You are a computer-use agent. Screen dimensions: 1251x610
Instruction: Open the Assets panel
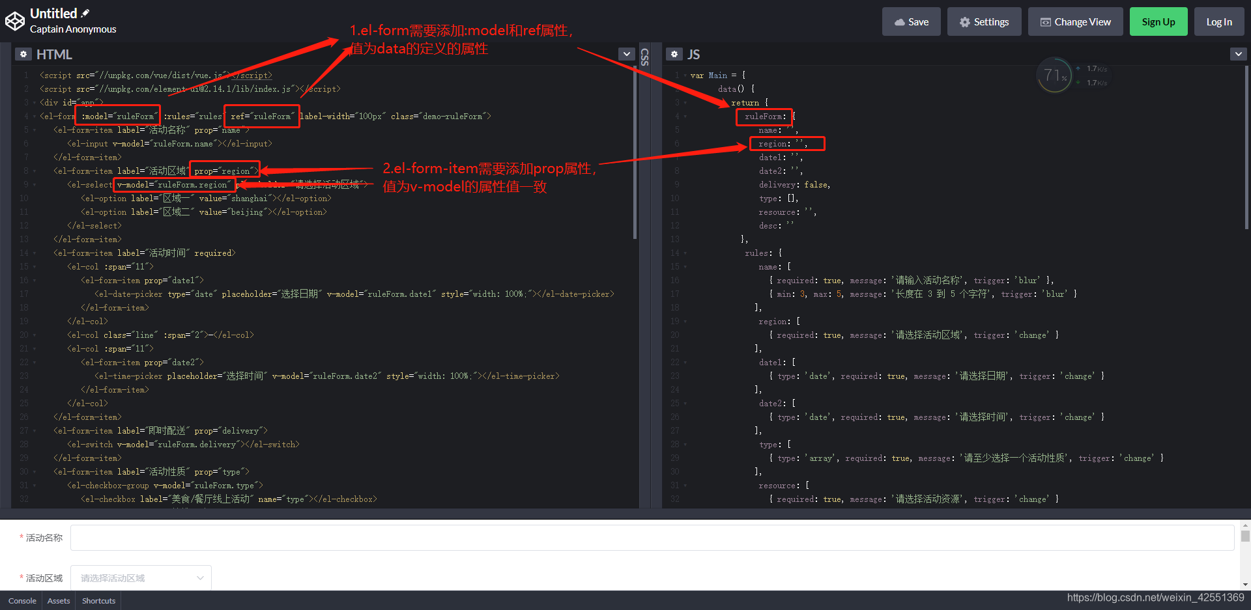[59, 600]
